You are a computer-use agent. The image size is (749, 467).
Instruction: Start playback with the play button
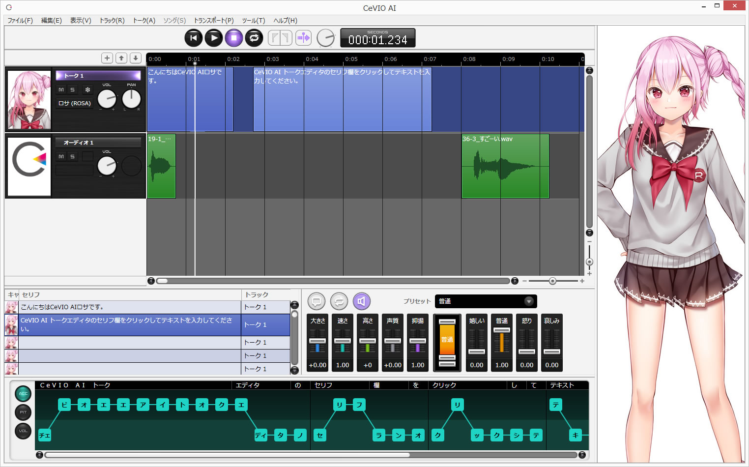pyautogui.click(x=214, y=38)
